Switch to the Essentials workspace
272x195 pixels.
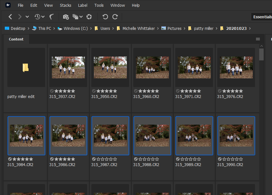click(263, 17)
